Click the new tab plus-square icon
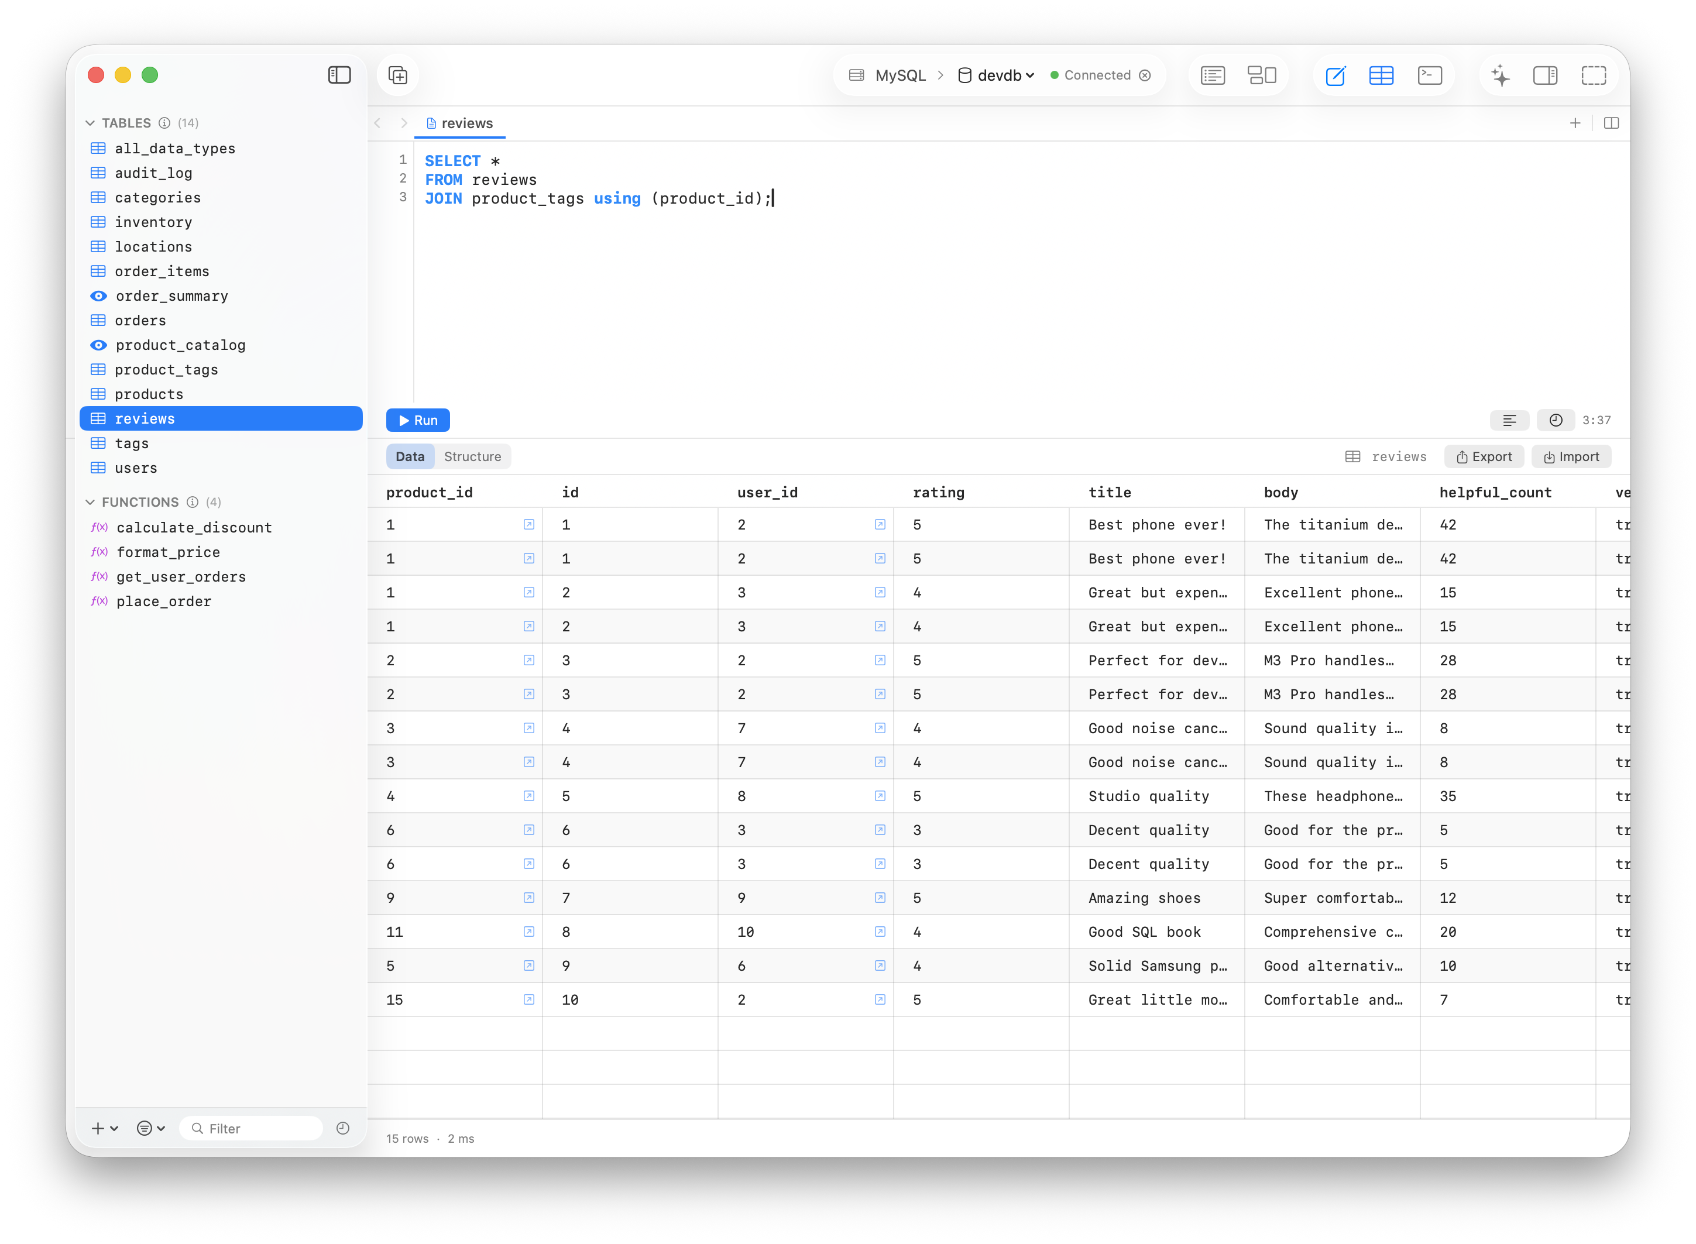 tap(397, 75)
